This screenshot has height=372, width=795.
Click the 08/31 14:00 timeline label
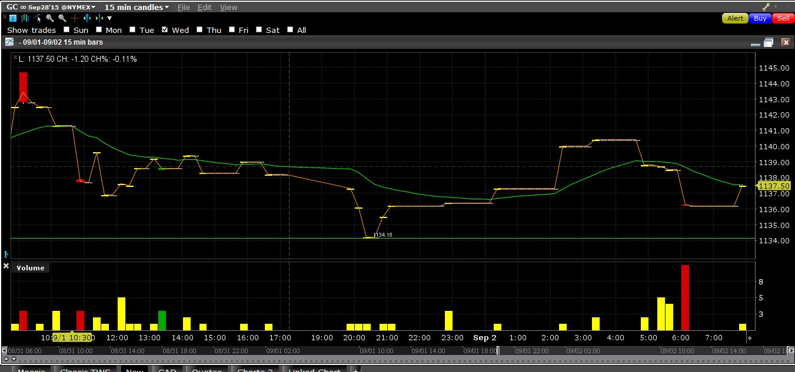127,350
